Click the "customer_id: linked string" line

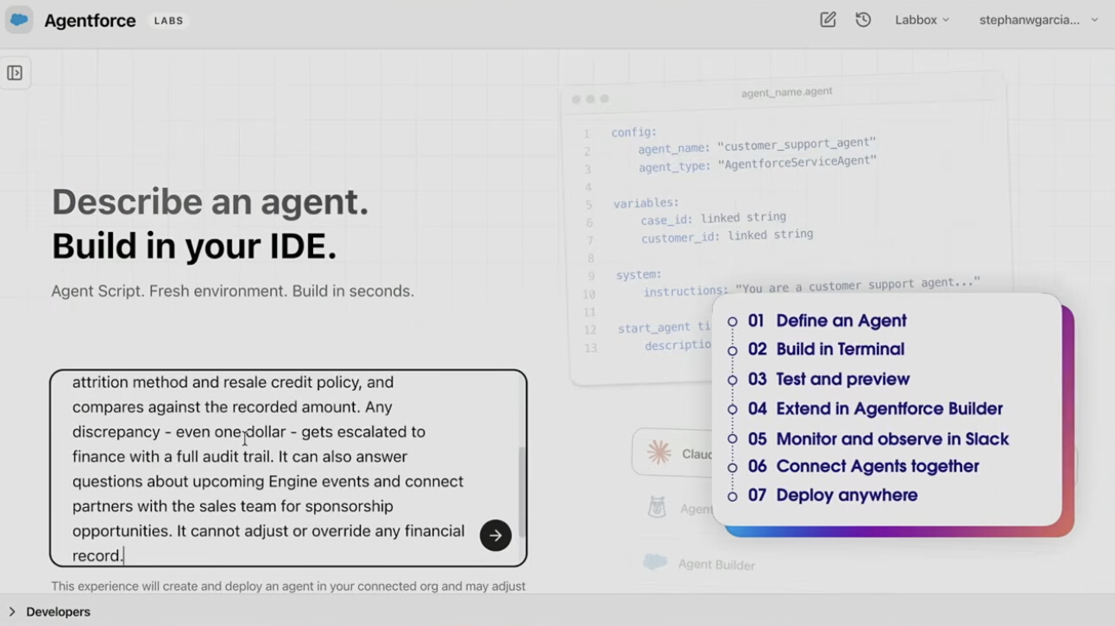(x=727, y=236)
